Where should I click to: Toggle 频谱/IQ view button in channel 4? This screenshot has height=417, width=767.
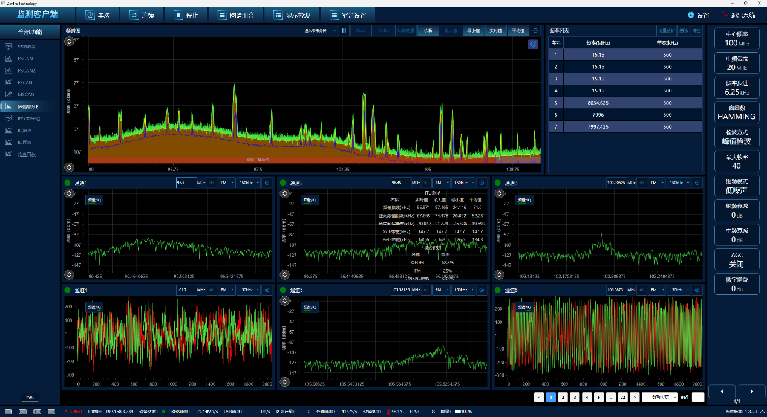pyautogui.click(x=96, y=307)
